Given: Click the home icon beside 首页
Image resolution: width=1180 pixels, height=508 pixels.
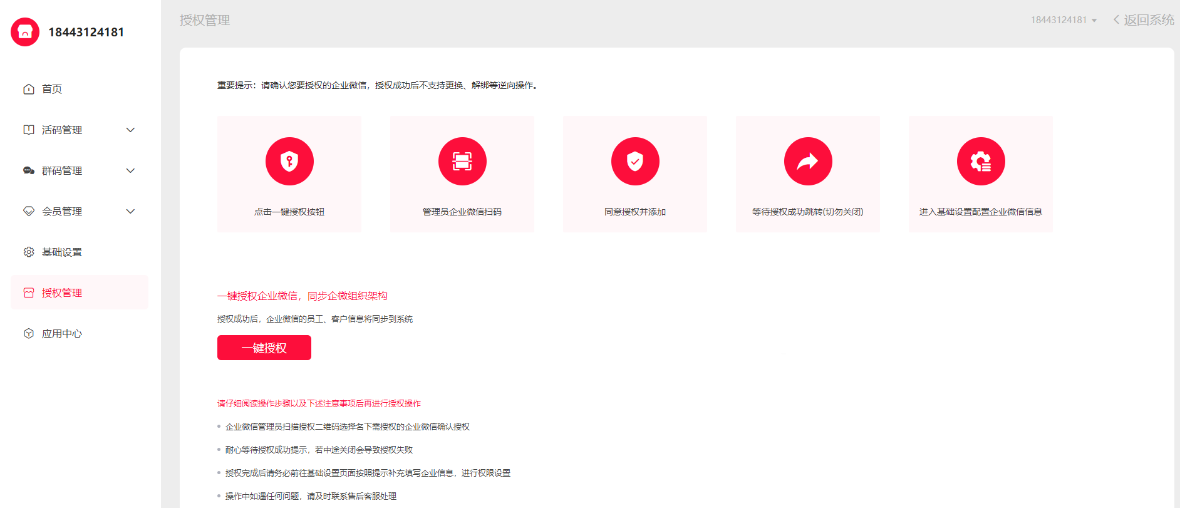Looking at the screenshot, I should pyautogui.click(x=29, y=89).
